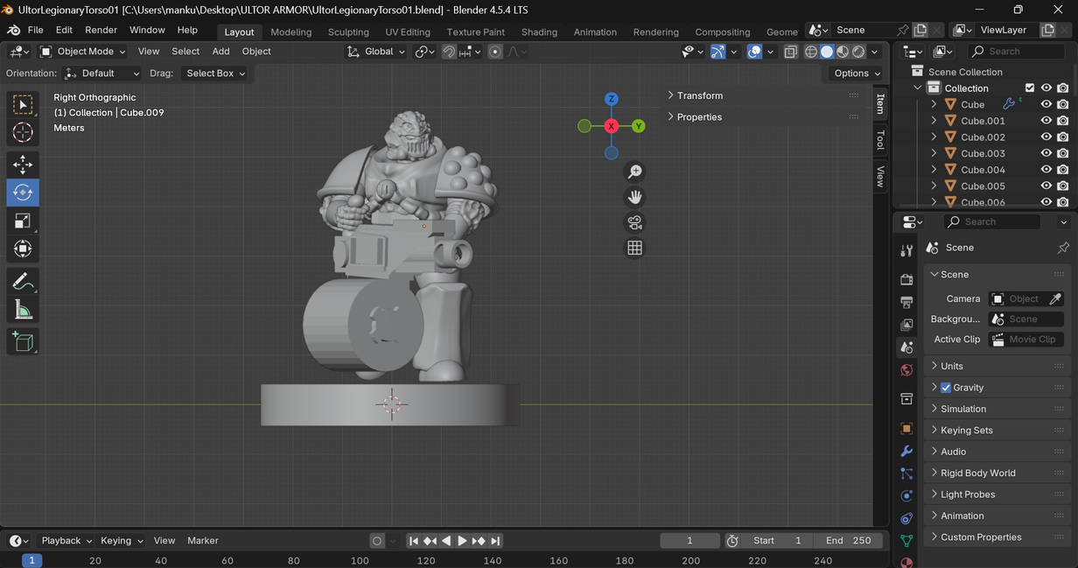Viewport: 1078px width, 568px height.
Task: Activate the Cursor tool
Action: [23, 133]
